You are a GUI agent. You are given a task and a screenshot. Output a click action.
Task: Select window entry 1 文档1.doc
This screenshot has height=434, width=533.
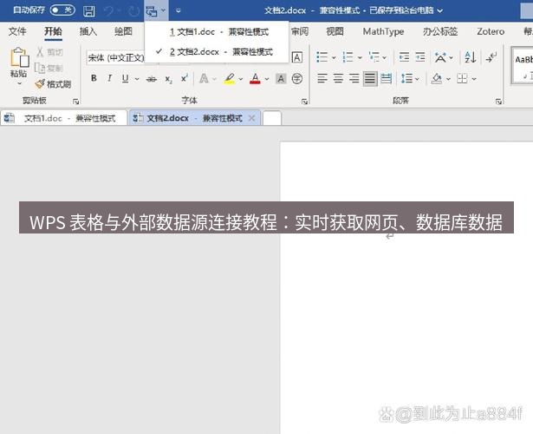[x=217, y=32]
